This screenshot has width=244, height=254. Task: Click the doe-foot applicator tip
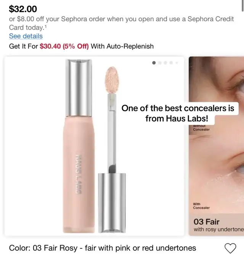coord(112,80)
